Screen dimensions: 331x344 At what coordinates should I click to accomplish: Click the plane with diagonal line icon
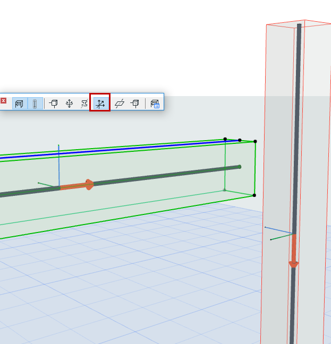tap(120, 104)
